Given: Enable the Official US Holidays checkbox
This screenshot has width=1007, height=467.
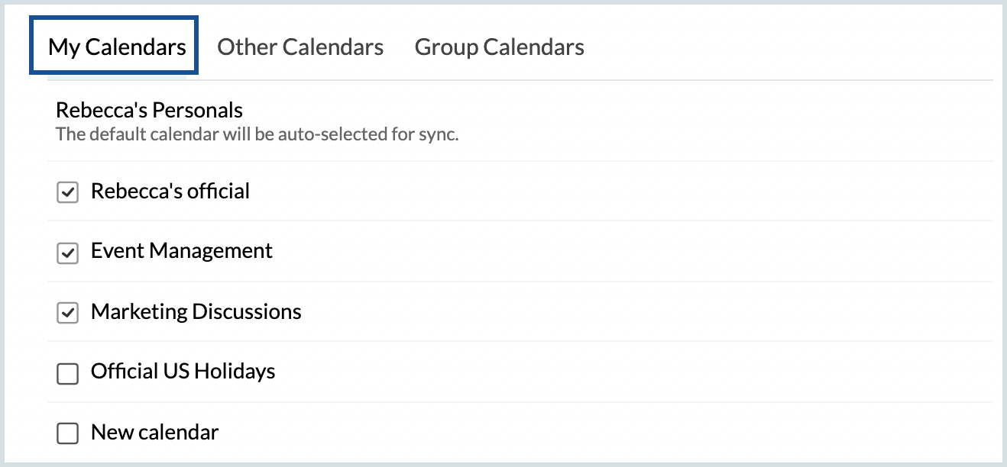Looking at the screenshot, I should click(x=68, y=374).
